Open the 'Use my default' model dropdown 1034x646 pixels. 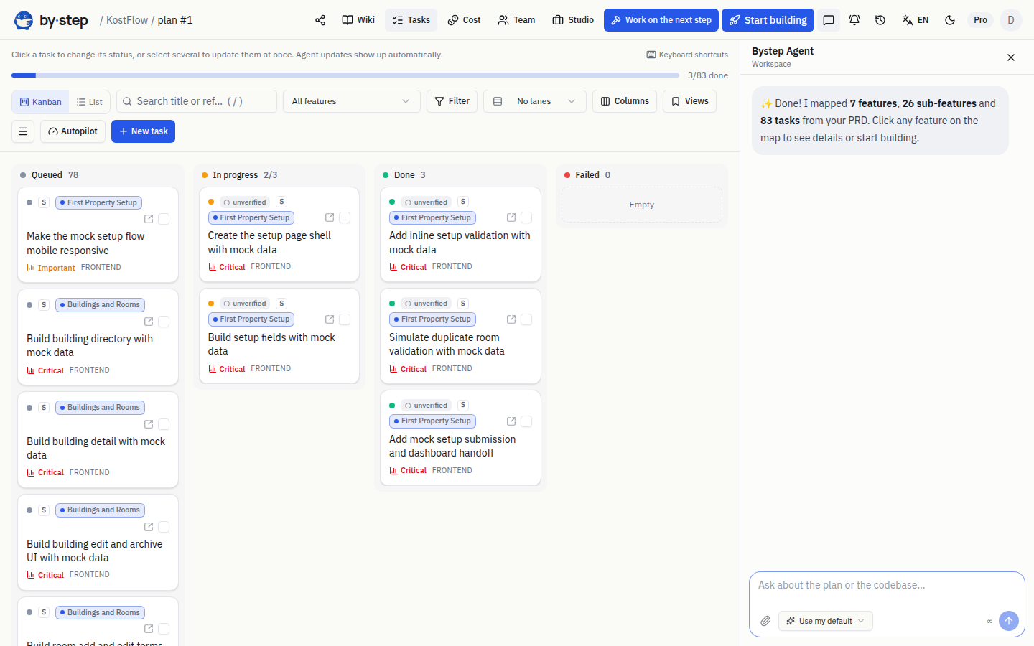pos(826,621)
